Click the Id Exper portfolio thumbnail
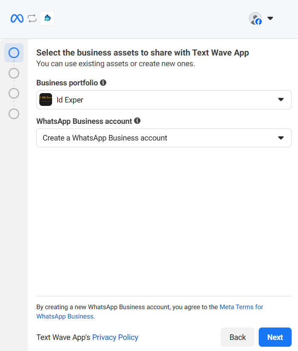This screenshot has height=351, width=298. 46,99
